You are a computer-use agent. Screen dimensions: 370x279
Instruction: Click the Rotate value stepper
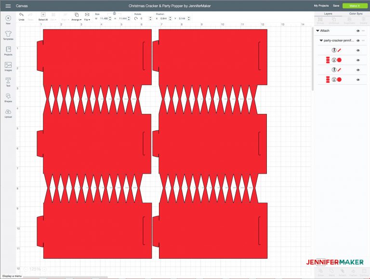click(x=150, y=18)
